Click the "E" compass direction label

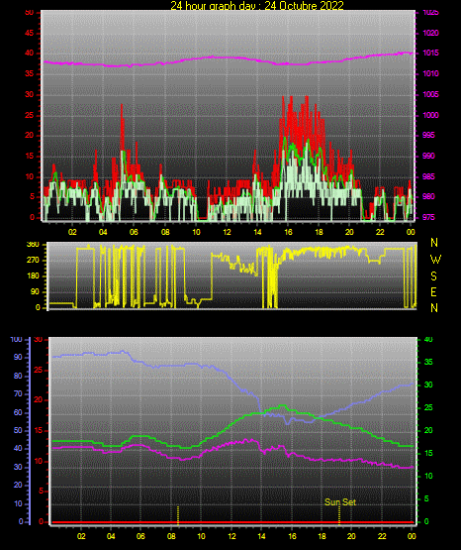(433, 292)
